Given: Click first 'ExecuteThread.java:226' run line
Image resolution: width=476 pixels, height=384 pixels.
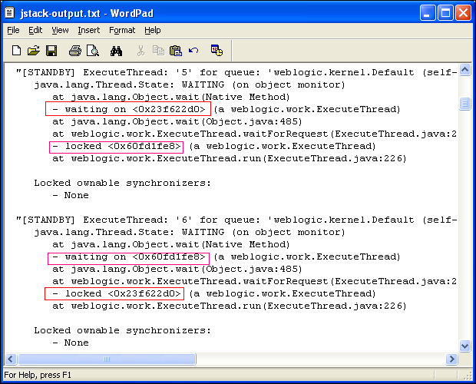Looking at the screenshot, I should (230, 158).
